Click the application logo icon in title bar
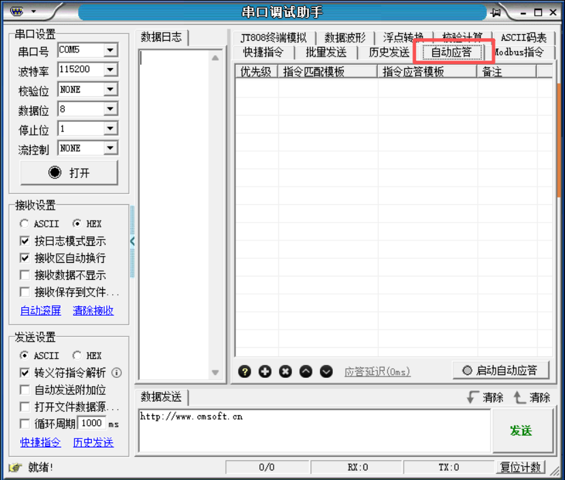 click(x=16, y=12)
